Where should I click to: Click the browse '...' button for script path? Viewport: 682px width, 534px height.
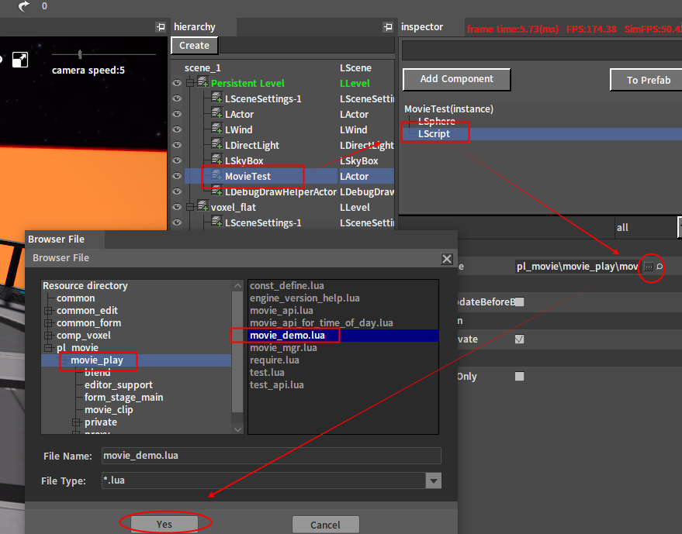coord(649,267)
